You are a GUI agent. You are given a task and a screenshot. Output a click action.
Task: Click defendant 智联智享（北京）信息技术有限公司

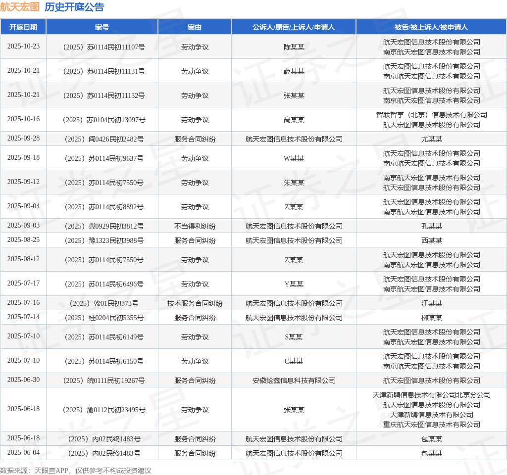pyautogui.click(x=432, y=115)
